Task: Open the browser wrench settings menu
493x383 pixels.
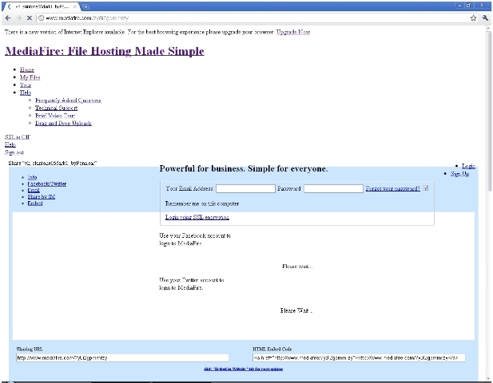Action: [485, 17]
